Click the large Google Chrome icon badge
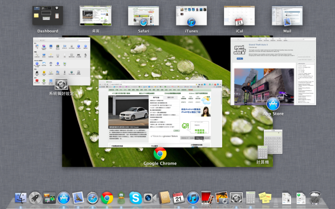Image resolution: width=335 pixels, height=209 pixels. coord(160,154)
